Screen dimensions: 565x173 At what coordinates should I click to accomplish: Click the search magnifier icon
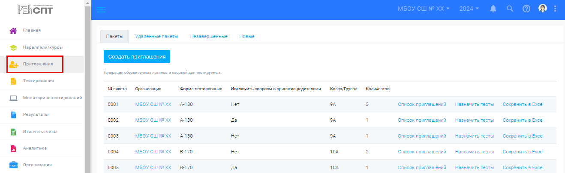(510, 9)
